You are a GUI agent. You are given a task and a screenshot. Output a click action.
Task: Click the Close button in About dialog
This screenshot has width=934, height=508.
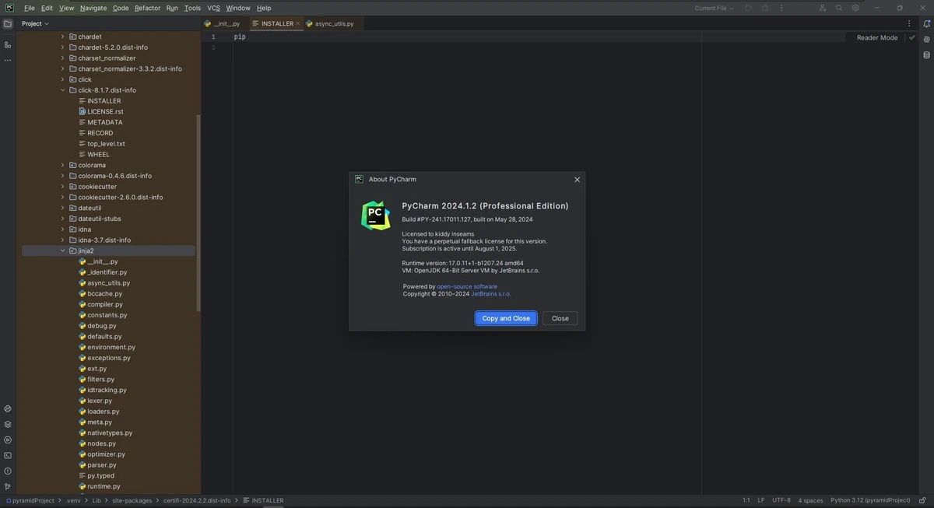coord(560,318)
